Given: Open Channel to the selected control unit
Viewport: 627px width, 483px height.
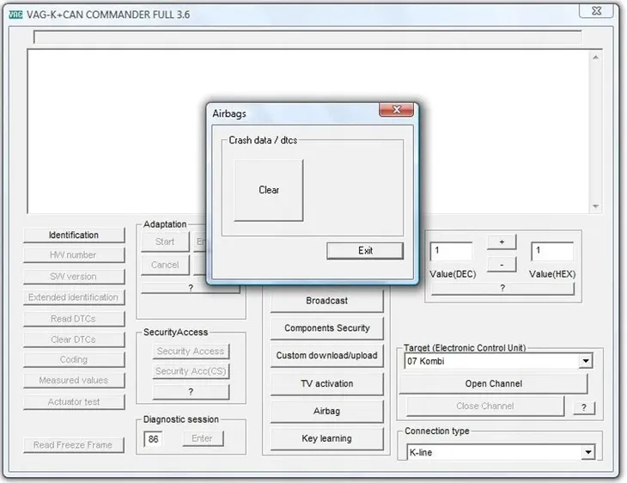Looking at the screenshot, I should 494,384.
